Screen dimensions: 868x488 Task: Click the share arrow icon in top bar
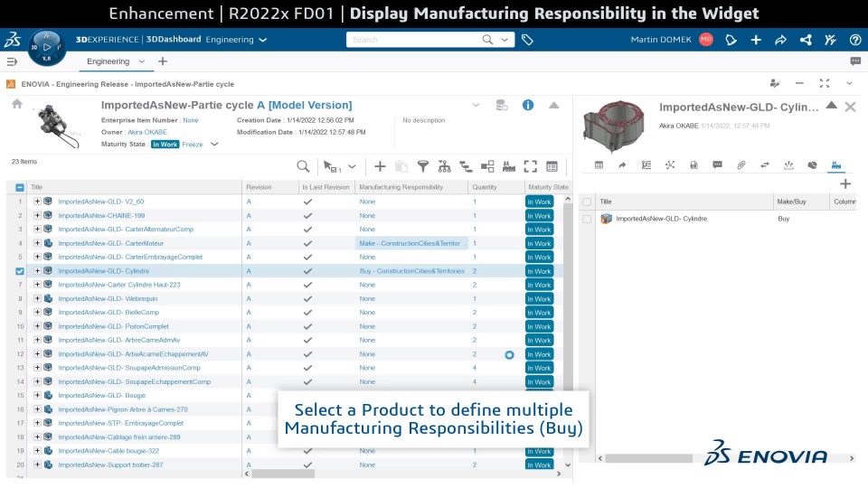click(x=780, y=40)
